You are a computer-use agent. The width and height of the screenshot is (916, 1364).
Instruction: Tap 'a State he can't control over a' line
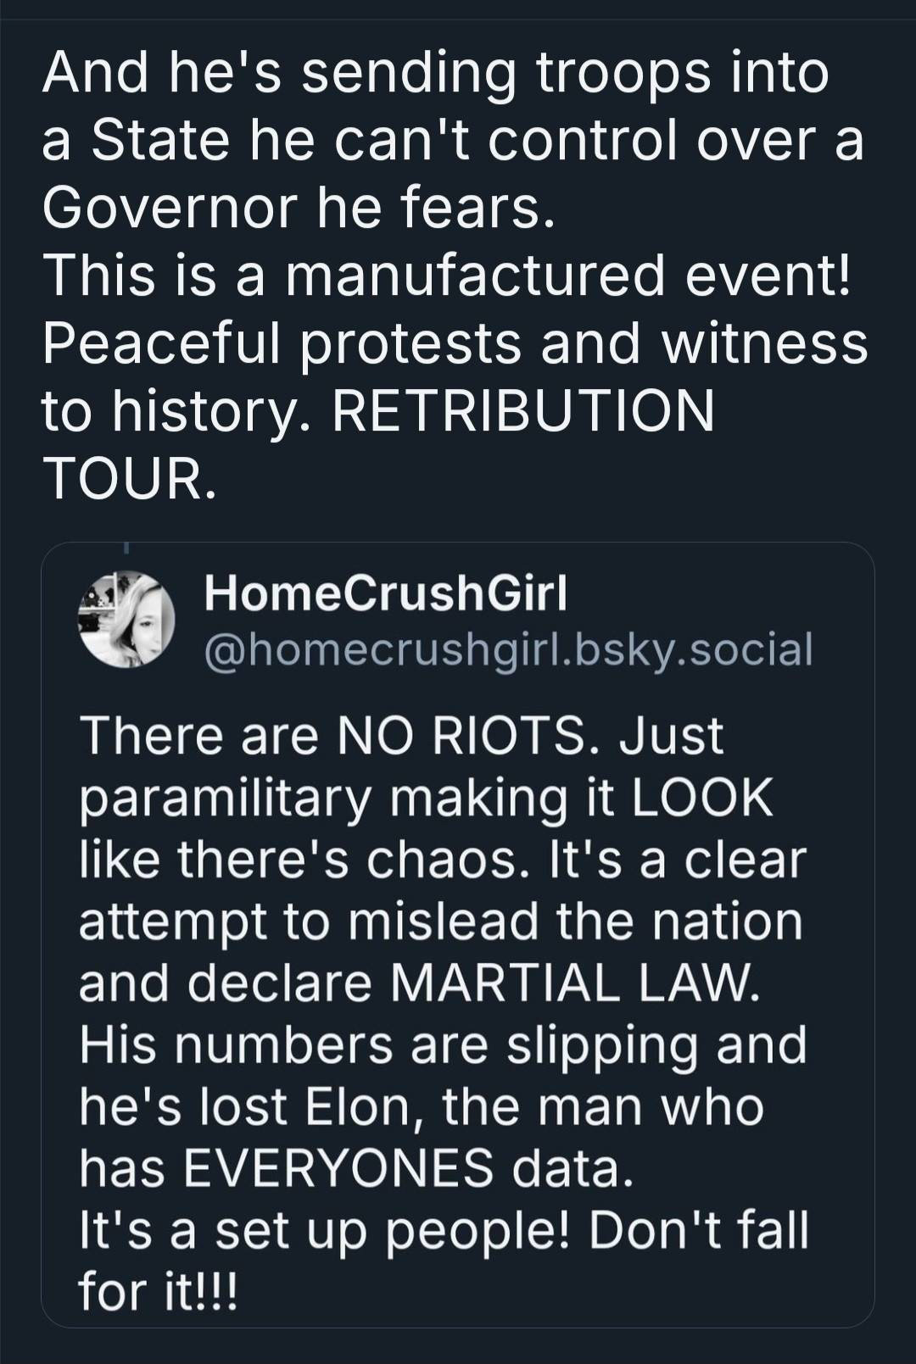453,140
